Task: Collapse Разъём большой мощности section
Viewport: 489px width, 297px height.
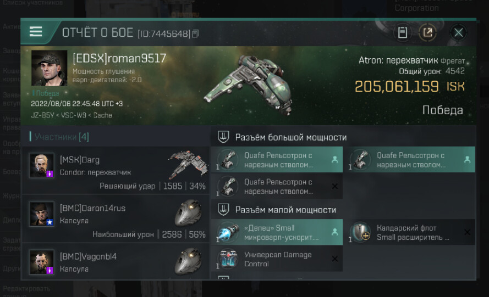Action: click(x=223, y=137)
